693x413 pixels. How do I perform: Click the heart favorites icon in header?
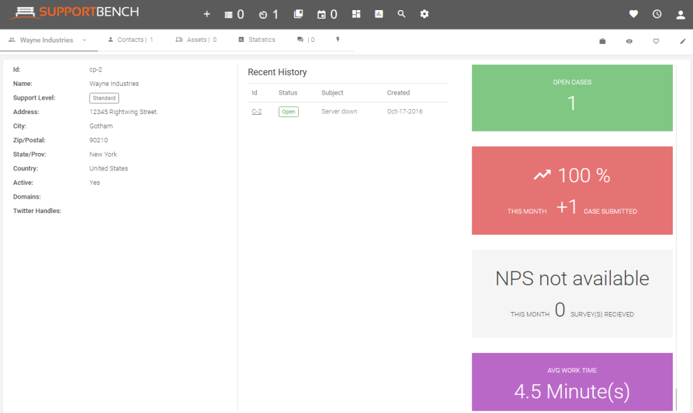633,14
